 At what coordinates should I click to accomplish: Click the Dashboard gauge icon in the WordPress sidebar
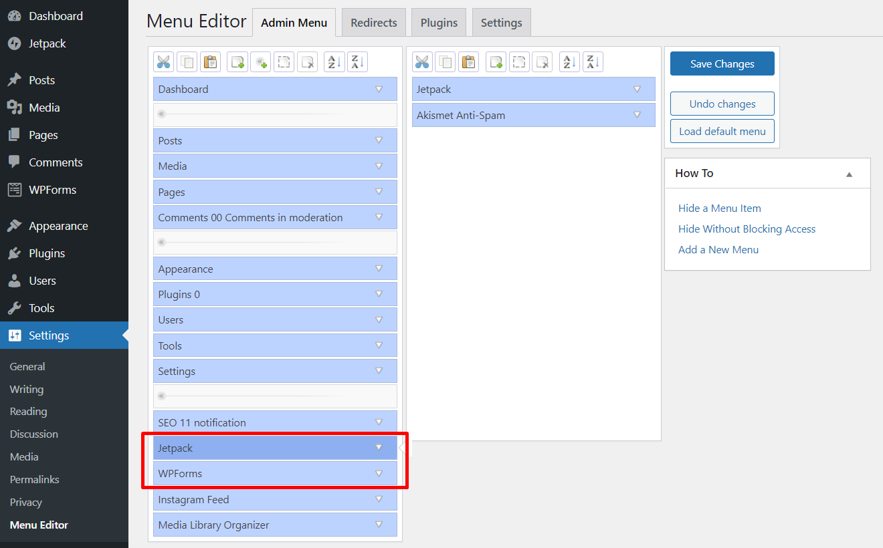point(15,16)
